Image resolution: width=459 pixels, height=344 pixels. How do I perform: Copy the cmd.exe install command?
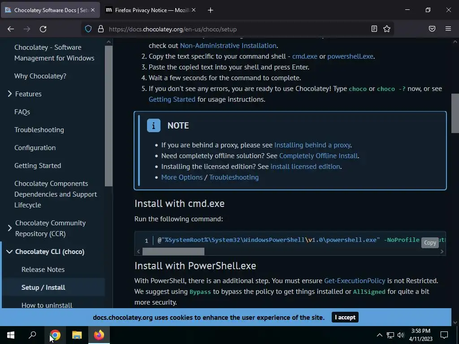click(x=430, y=242)
